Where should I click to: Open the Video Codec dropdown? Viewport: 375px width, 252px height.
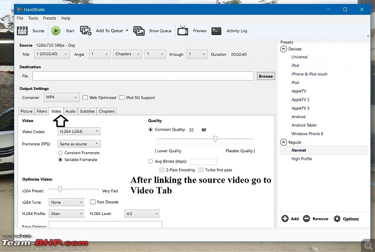[79, 131]
